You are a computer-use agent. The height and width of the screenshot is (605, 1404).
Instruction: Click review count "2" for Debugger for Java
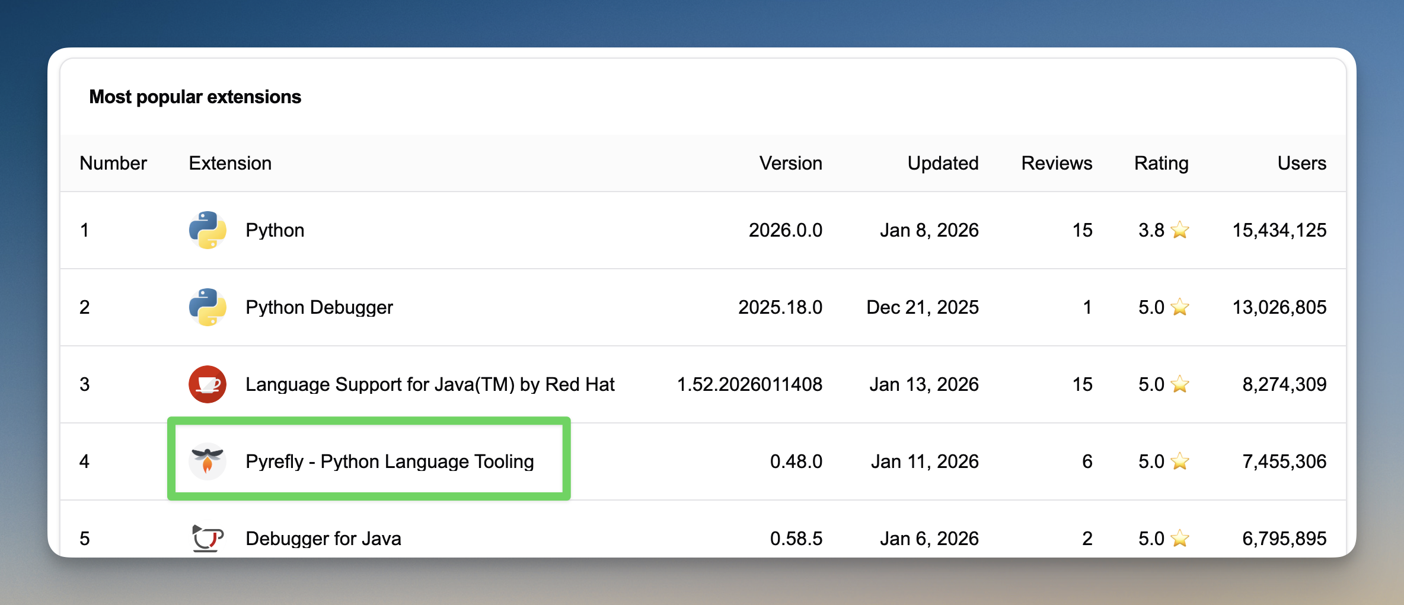(1087, 539)
